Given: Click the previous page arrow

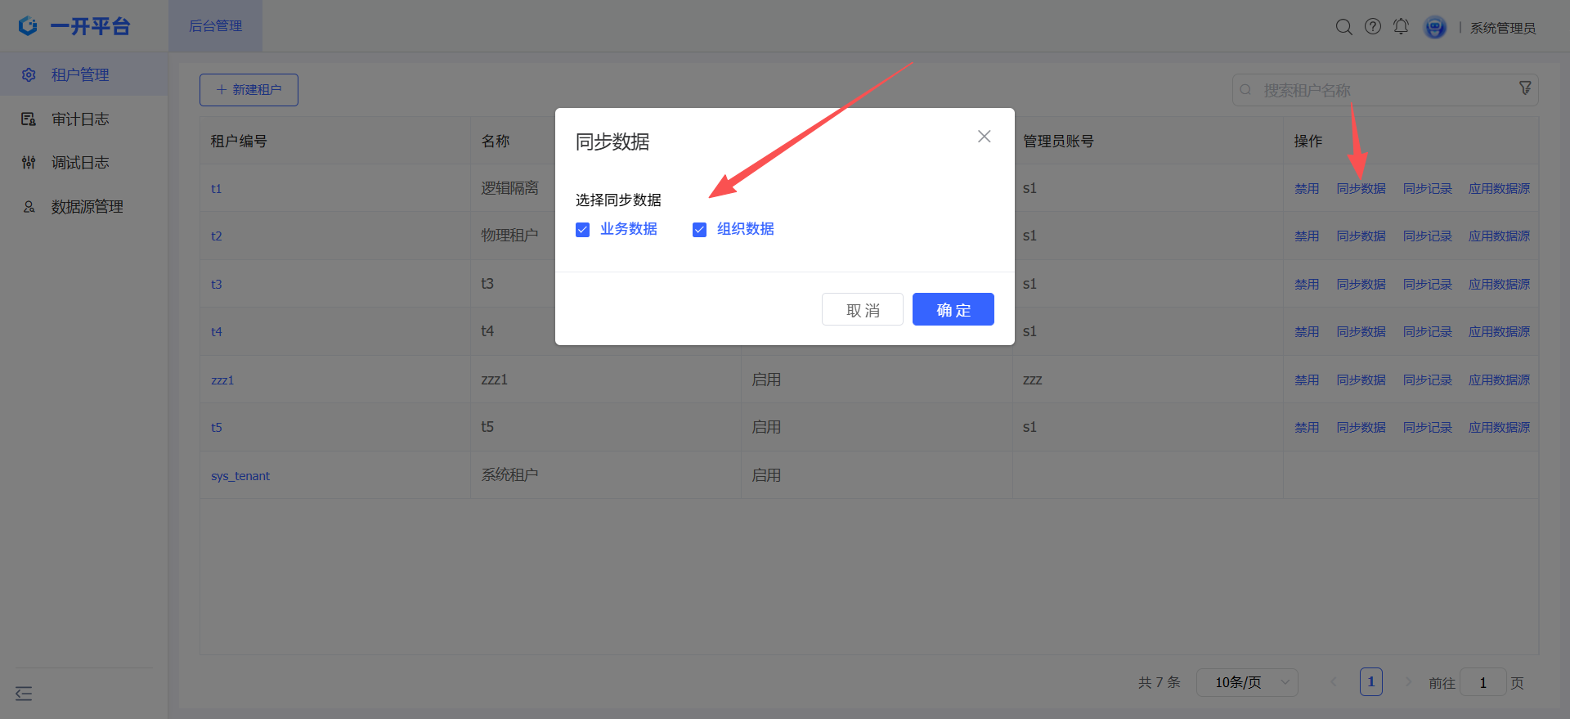Looking at the screenshot, I should (x=1334, y=681).
